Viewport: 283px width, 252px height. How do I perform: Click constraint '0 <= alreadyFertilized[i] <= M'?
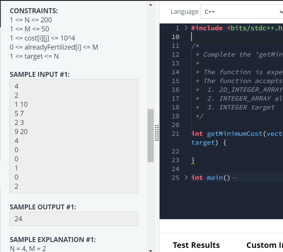[54, 47]
